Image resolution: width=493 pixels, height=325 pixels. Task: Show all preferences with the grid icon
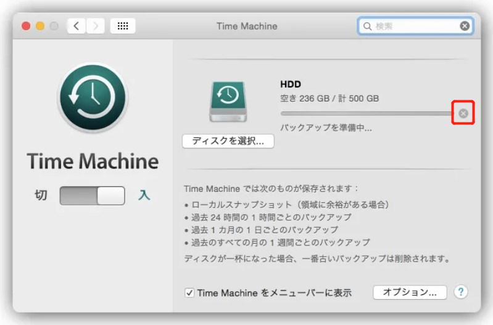coord(123,26)
